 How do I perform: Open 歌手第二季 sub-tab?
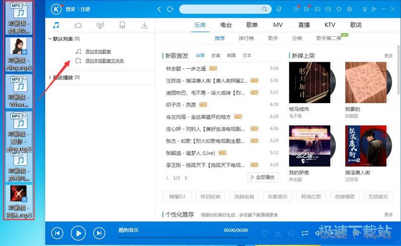(329, 38)
